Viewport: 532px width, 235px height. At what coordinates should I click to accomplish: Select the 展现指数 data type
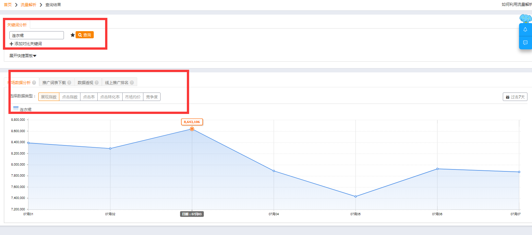49,97
